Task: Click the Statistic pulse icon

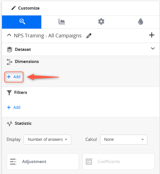Action: pos(10,124)
